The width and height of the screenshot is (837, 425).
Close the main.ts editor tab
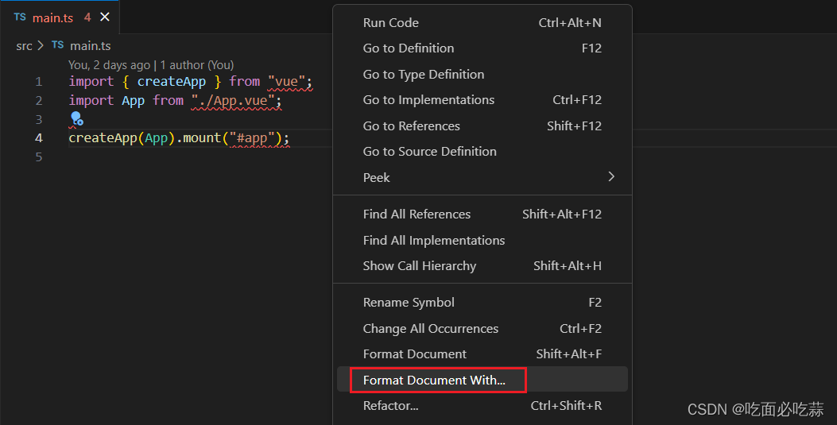pos(105,17)
